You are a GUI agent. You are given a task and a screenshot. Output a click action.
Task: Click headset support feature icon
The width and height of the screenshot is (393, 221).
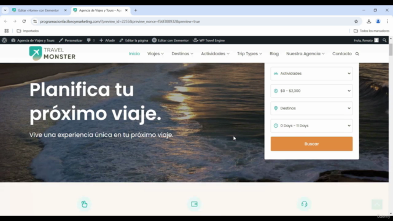pos(305,204)
